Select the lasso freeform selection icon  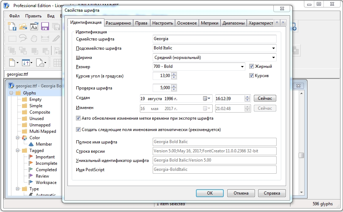(23, 38)
